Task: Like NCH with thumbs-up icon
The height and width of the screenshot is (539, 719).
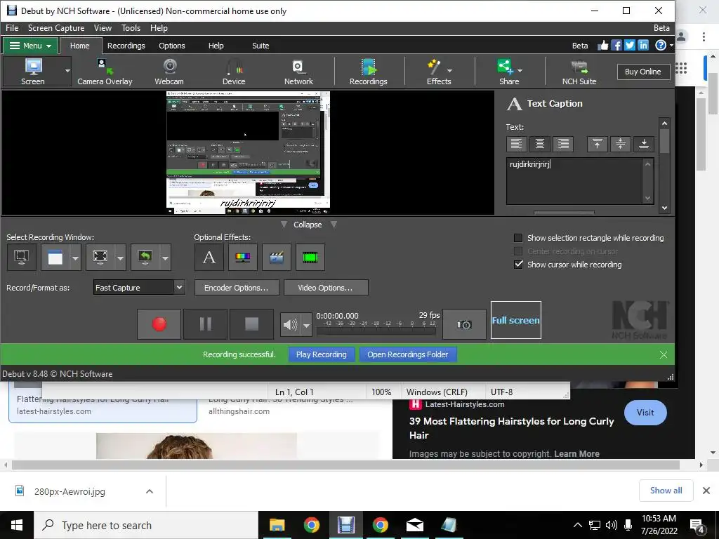Action: pos(602,45)
